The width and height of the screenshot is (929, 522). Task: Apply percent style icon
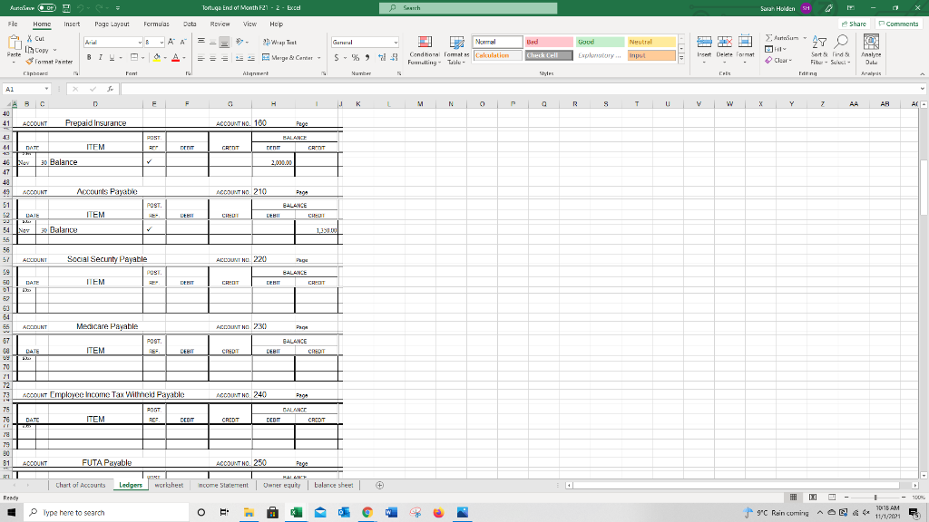coord(356,57)
